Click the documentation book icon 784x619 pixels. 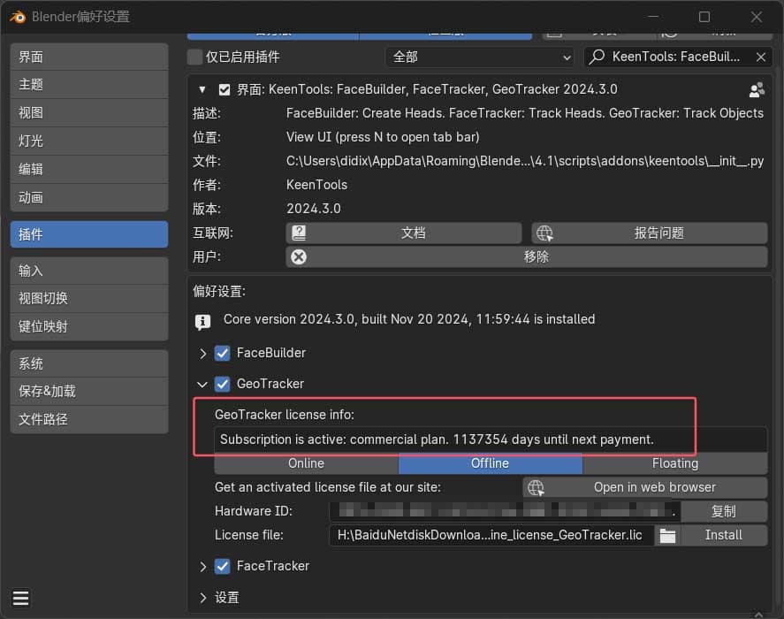click(299, 233)
